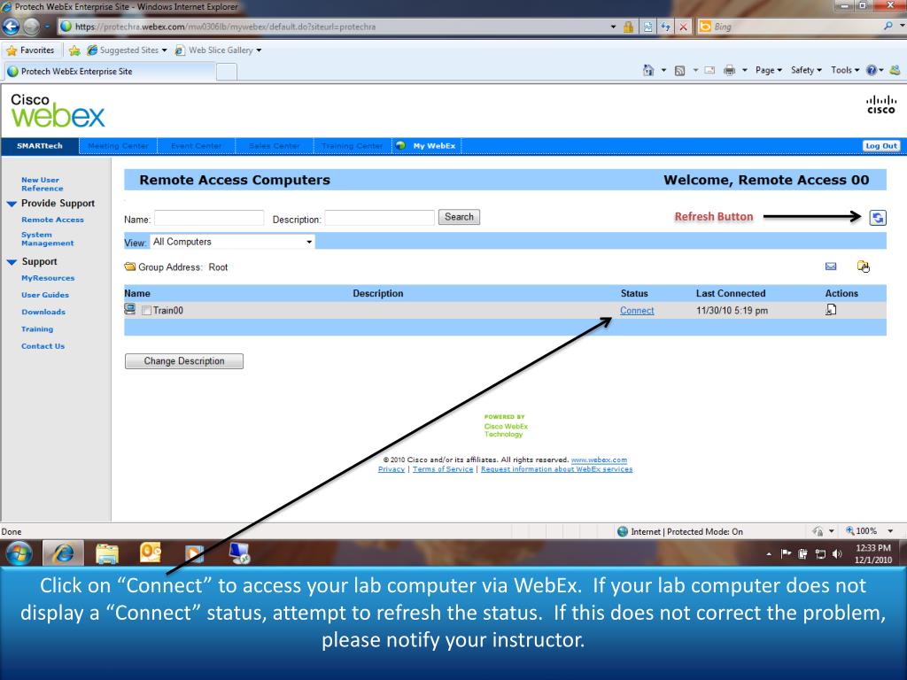The height and width of the screenshot is (680, 907).
Task: Click the Log Out button
Action: point(881,146)
